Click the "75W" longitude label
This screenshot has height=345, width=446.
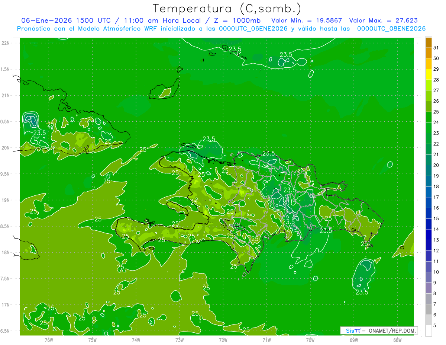tap(93, 340)
